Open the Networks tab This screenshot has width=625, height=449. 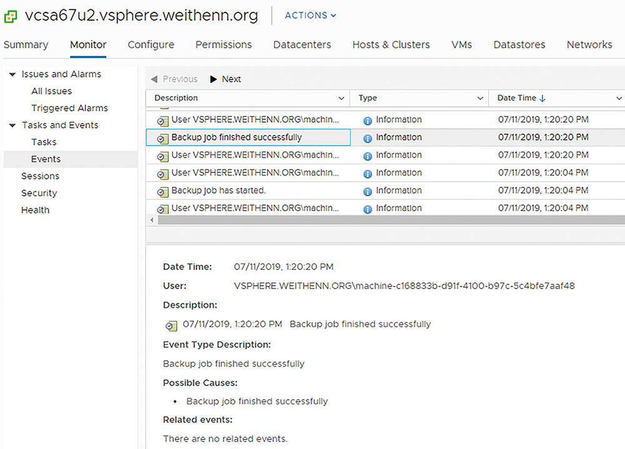click(589, 44)
